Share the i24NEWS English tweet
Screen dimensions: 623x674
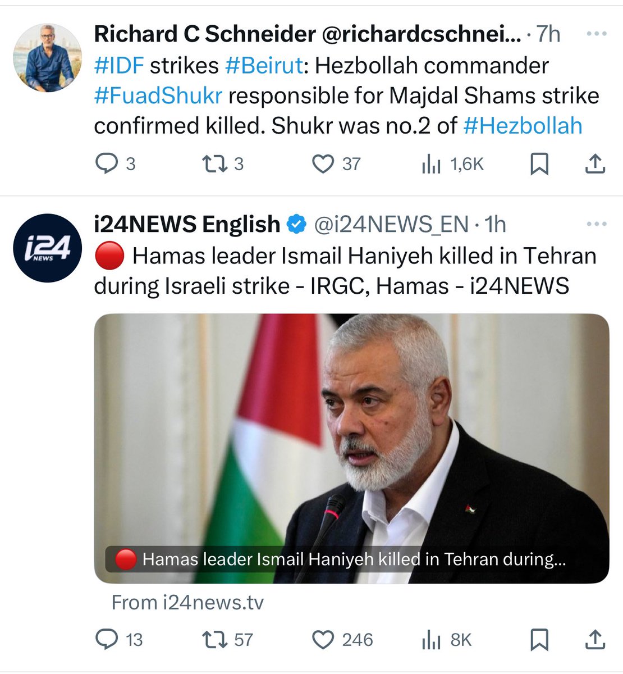pos(595,639)
